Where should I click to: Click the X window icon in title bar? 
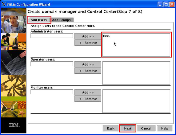4,4
